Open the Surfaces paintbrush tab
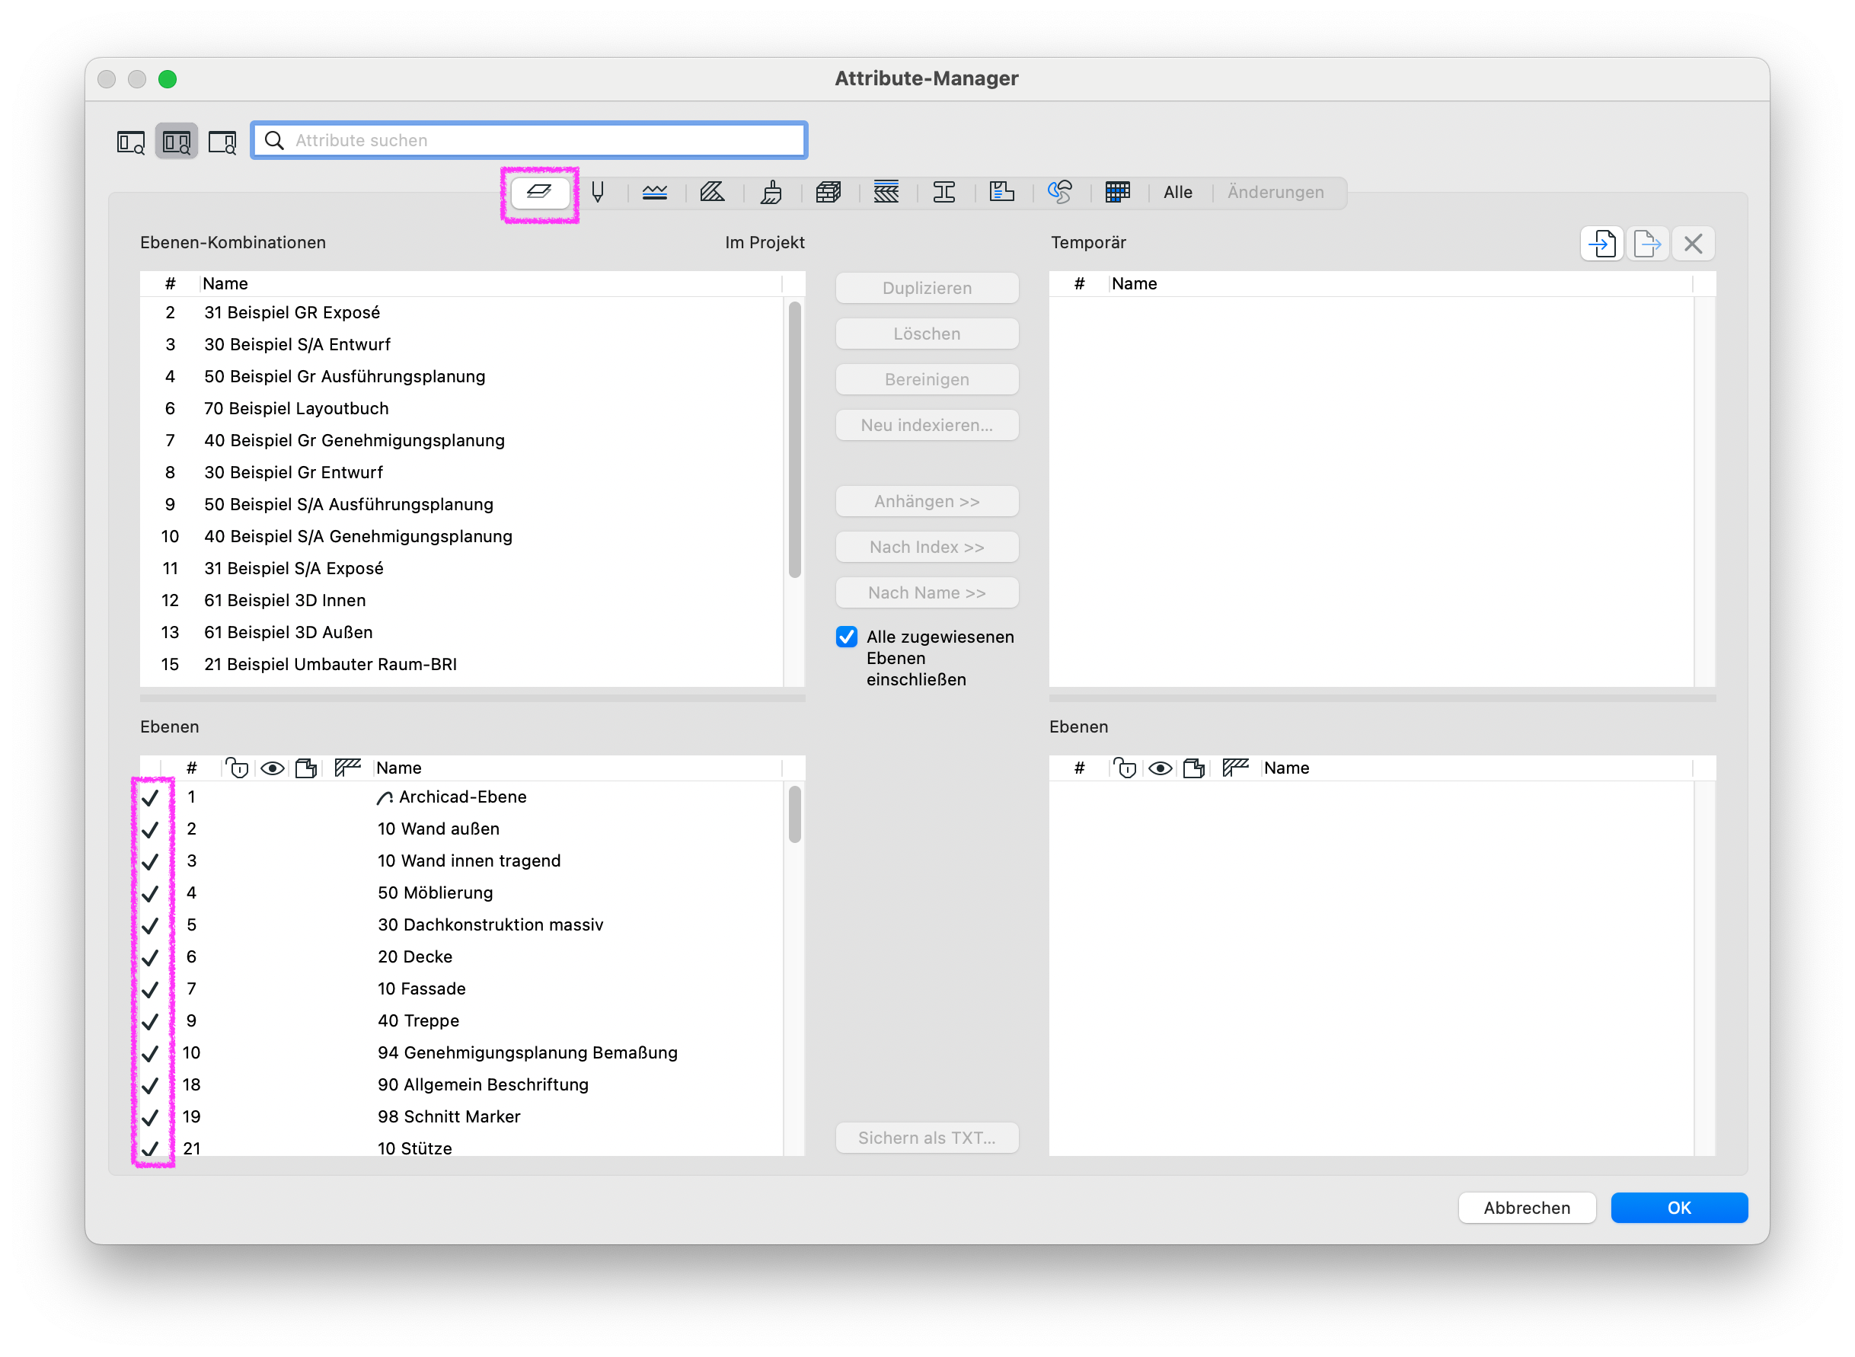The height and width of the screenshot is (1357, 1855). click(x=771, y=192)
